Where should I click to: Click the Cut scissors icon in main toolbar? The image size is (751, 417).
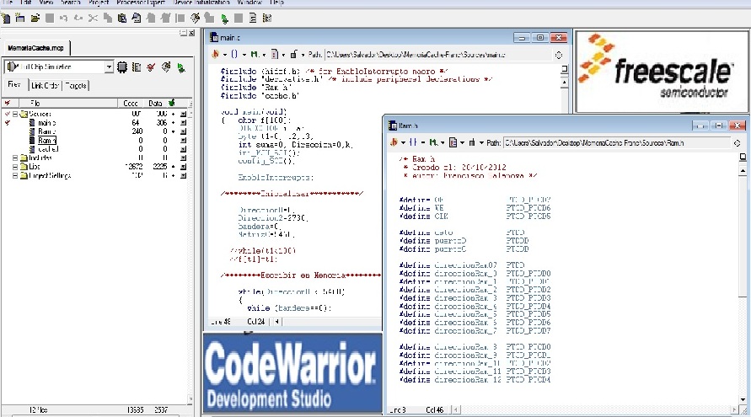[x=93, y=17]
